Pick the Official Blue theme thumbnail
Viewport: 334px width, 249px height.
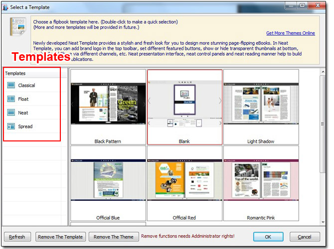pyautogui.click(x=108, y=180)
